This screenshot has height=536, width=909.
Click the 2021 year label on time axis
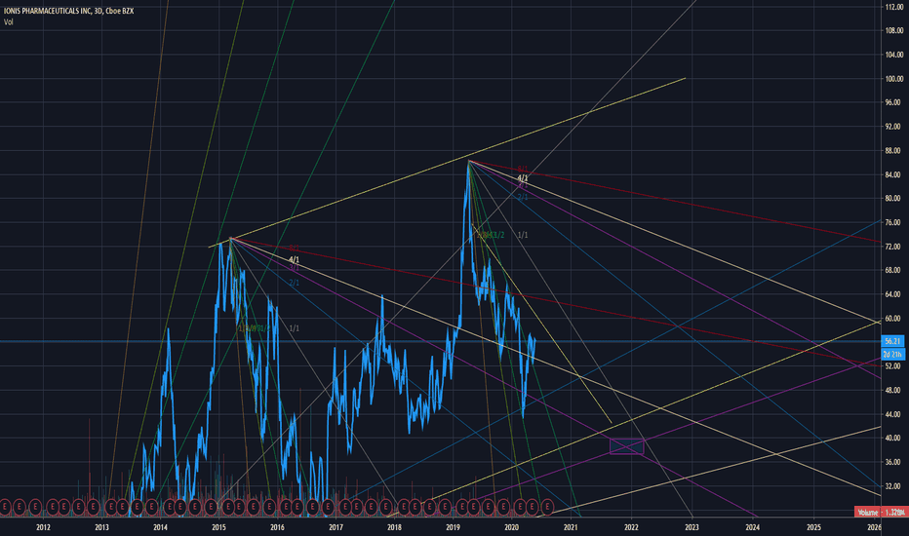point(571,527)
